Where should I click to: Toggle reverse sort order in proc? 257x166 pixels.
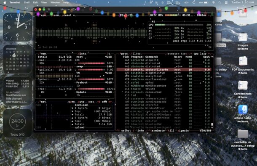pos(172,54)
